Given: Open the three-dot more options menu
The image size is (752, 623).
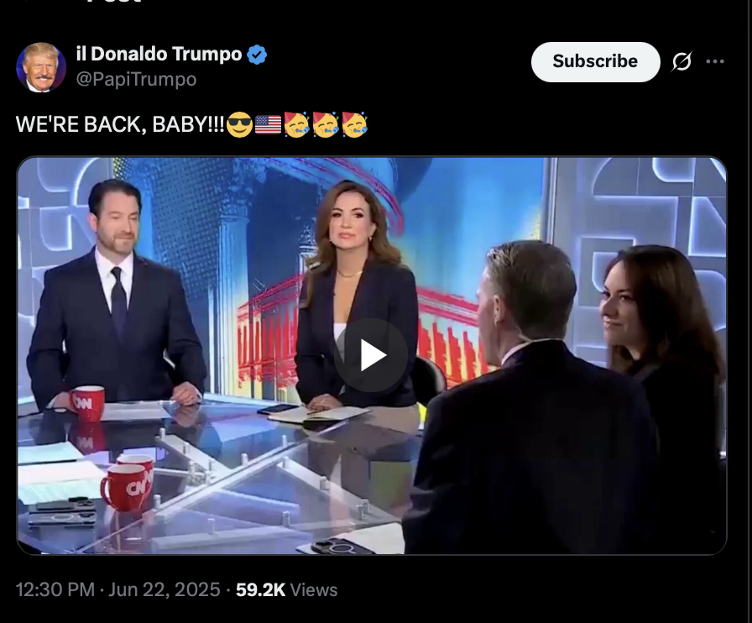Looking at the screenshot, I should [714, 61].
